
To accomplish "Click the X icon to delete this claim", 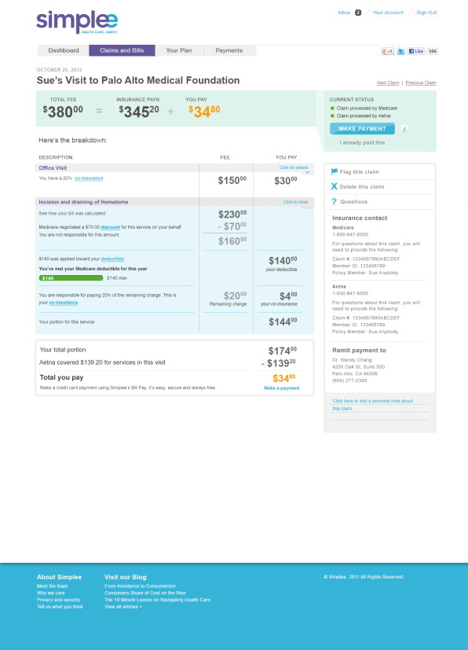I will (x=335, y=186).
